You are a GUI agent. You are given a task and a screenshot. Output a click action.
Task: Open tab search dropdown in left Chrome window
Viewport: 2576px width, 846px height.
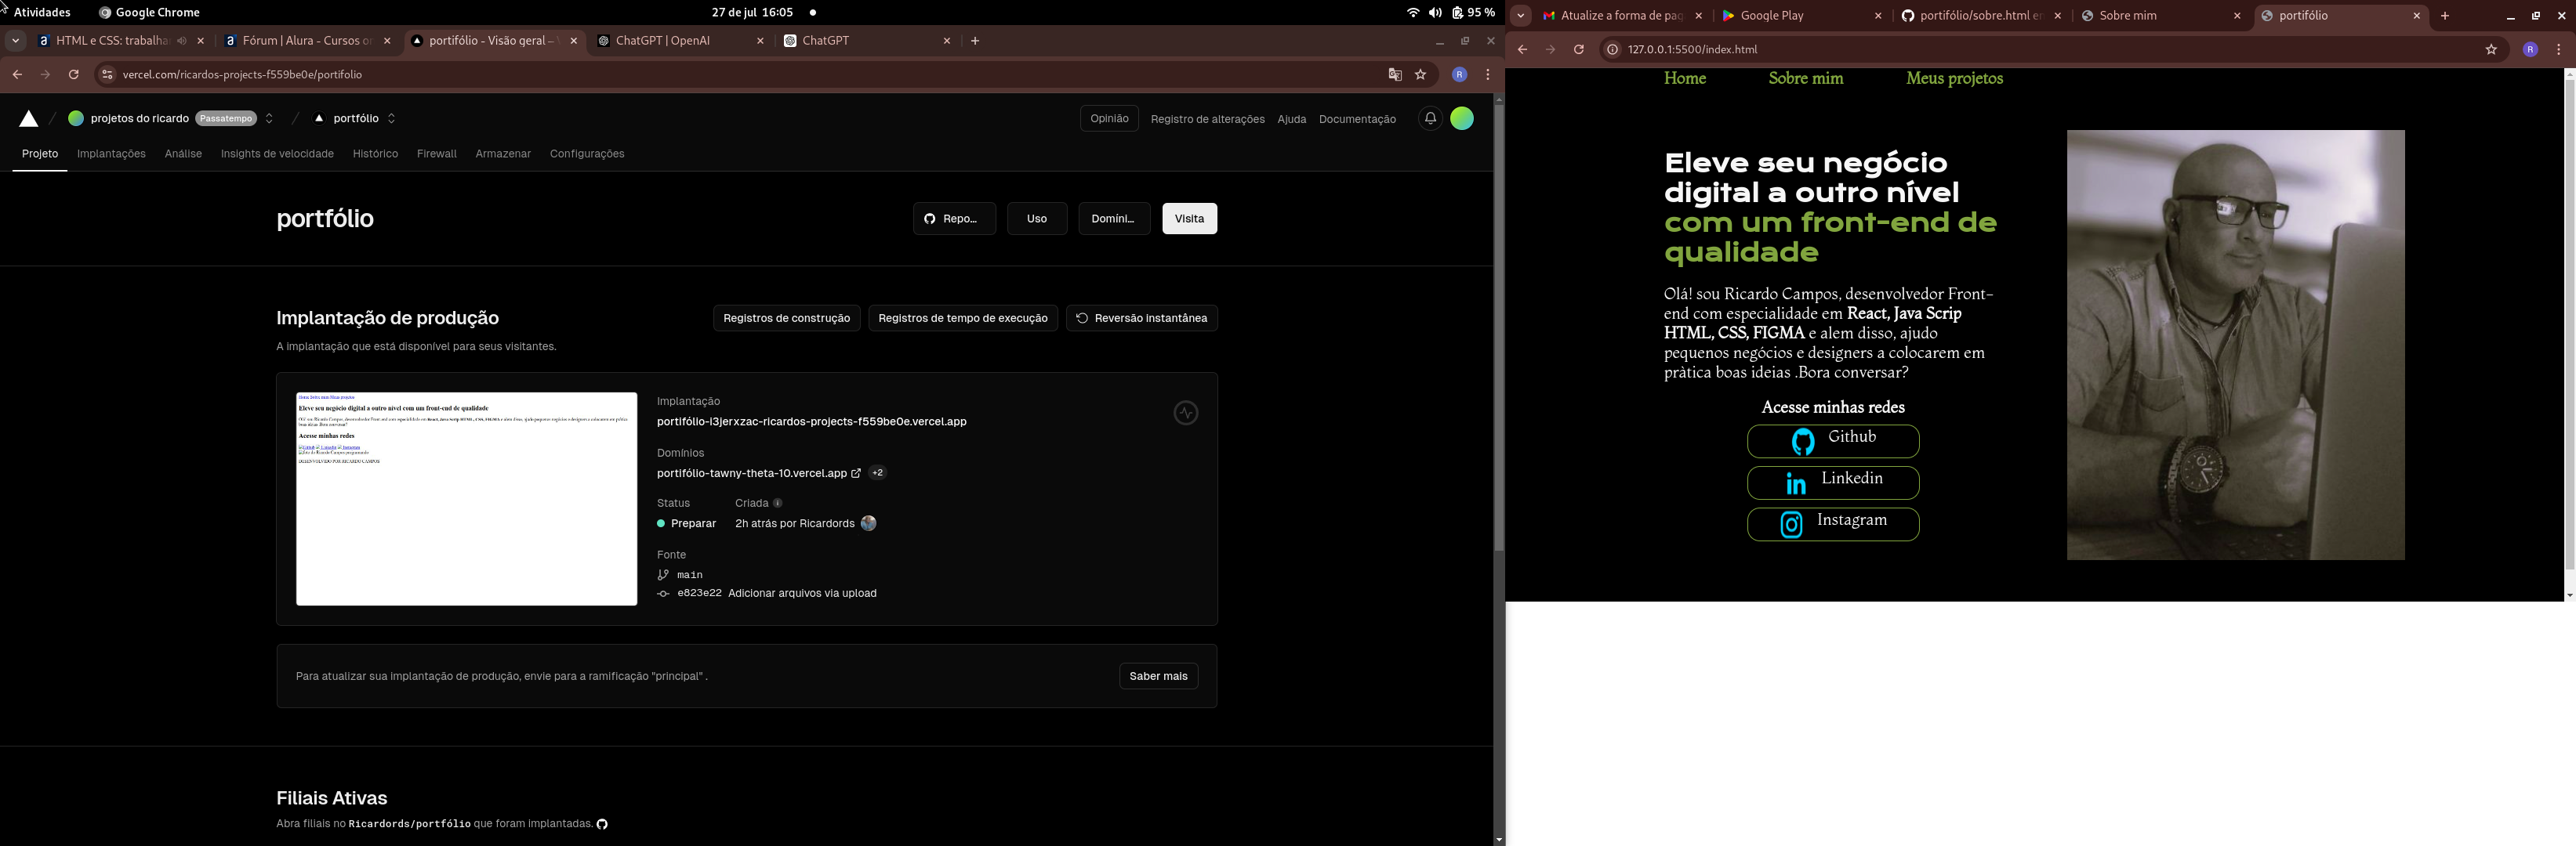pos(15,41)
